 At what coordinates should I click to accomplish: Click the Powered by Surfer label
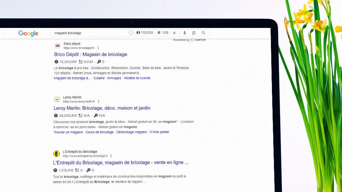point(189,40)
